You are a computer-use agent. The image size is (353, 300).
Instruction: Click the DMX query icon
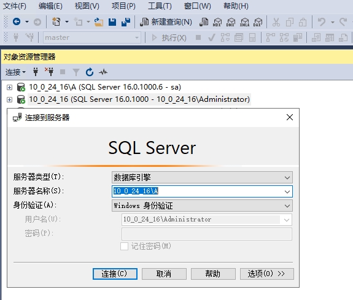231,22
